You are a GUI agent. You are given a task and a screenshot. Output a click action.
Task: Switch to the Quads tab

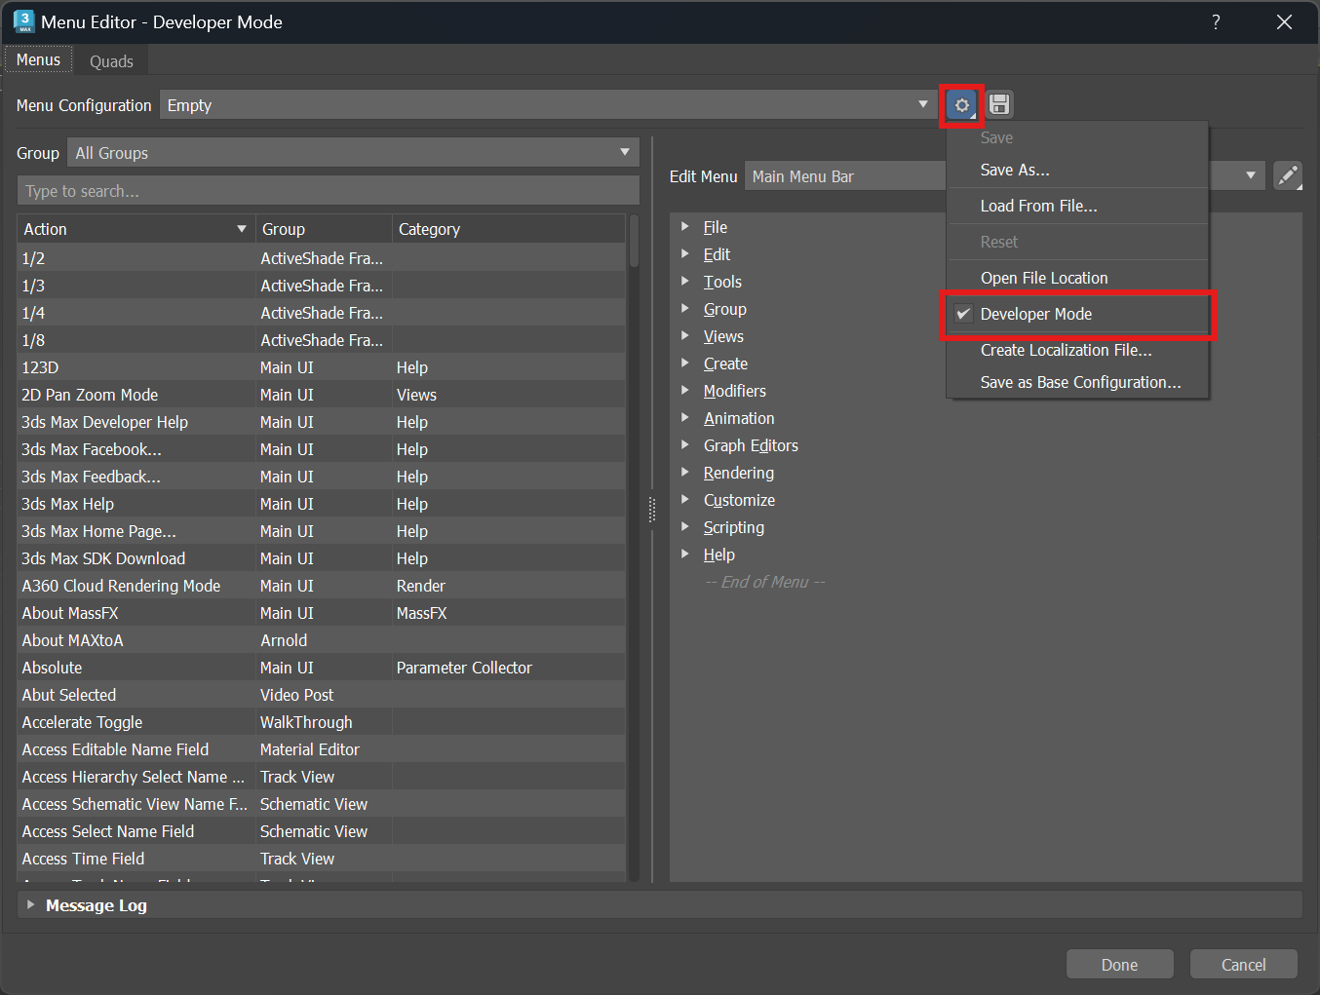coord(111,61)
